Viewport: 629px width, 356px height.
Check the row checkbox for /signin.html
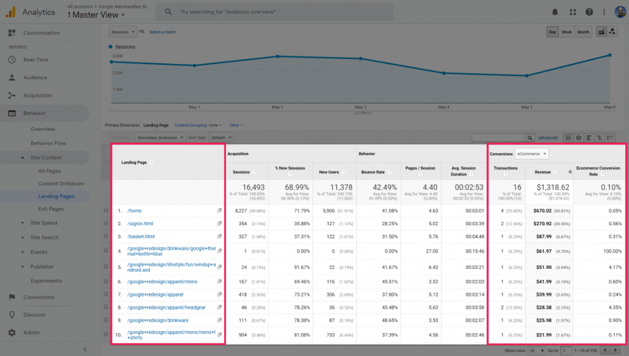[x=106, y=223]
